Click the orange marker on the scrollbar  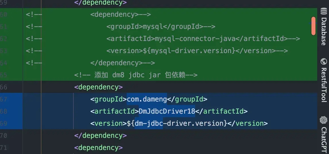[x=313, y=26]
